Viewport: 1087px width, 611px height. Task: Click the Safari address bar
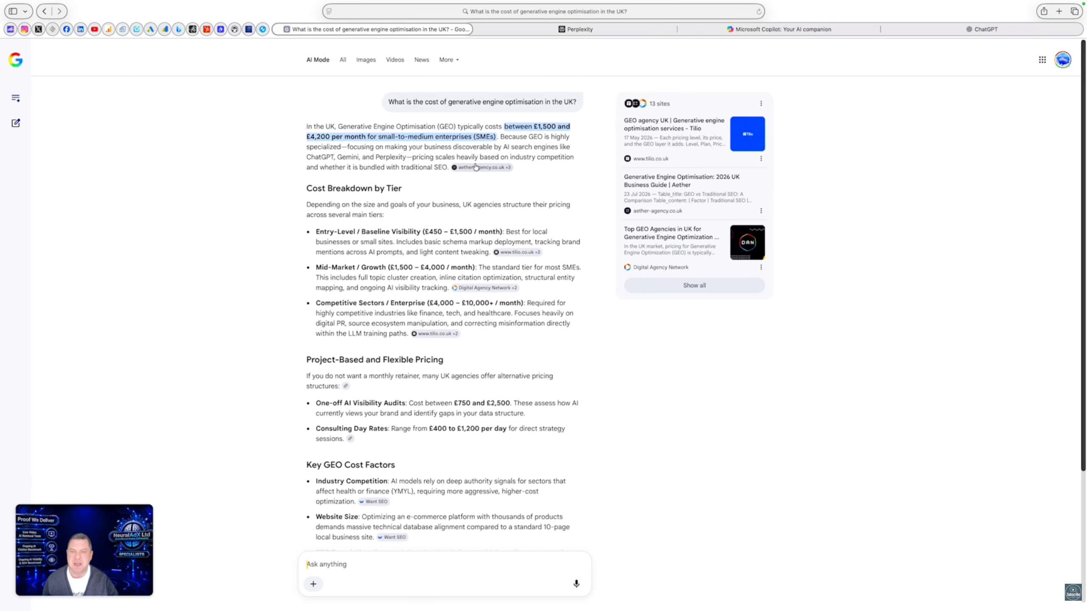(543, 11)
